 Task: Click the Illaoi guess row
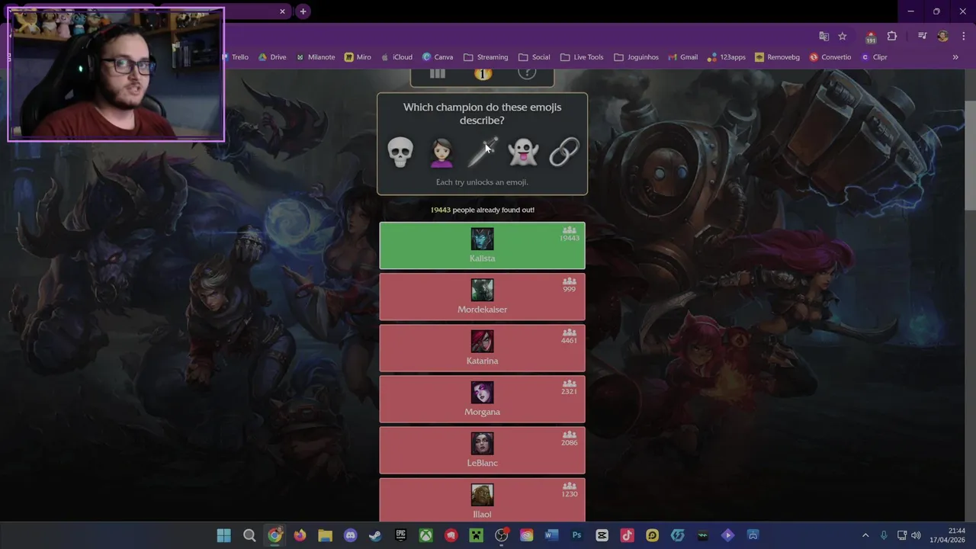pyautogui.click(x=482, y=499)
